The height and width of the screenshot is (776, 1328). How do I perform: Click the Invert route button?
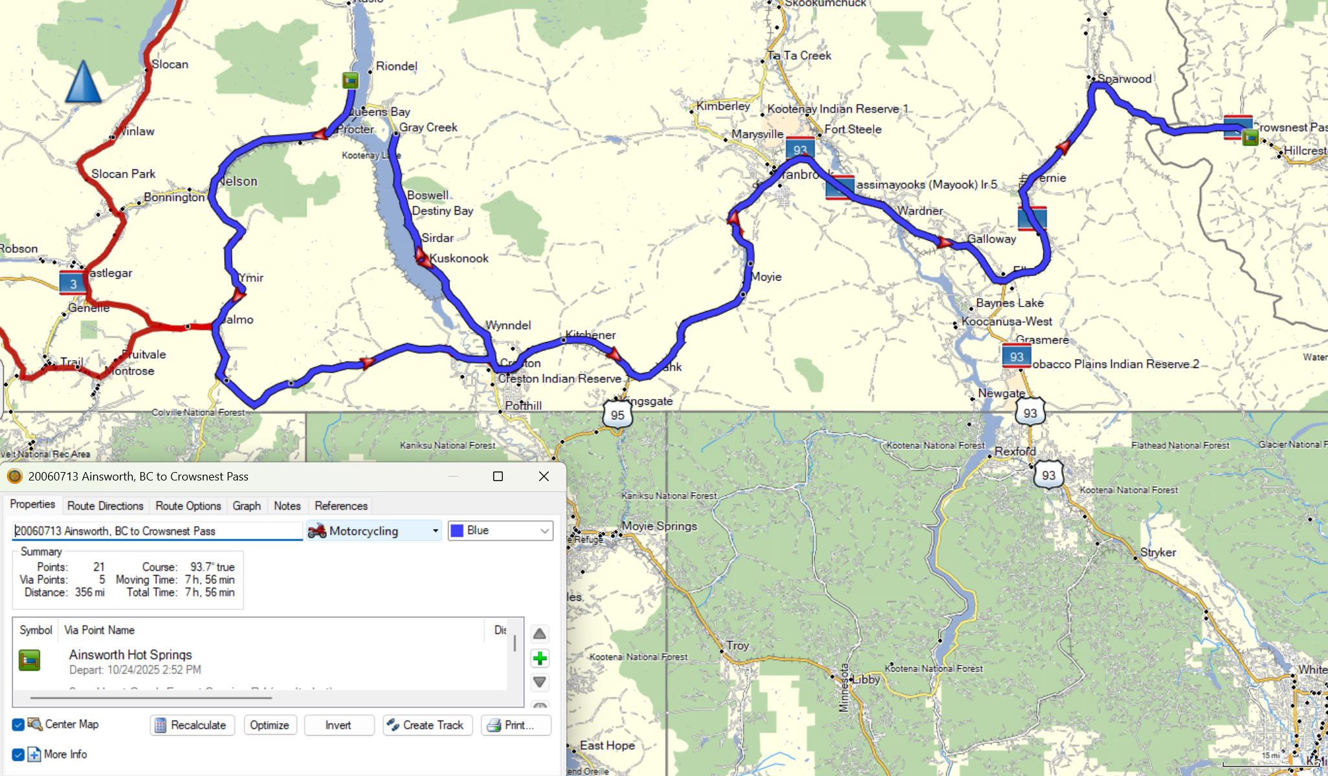(x=338, y=725)
